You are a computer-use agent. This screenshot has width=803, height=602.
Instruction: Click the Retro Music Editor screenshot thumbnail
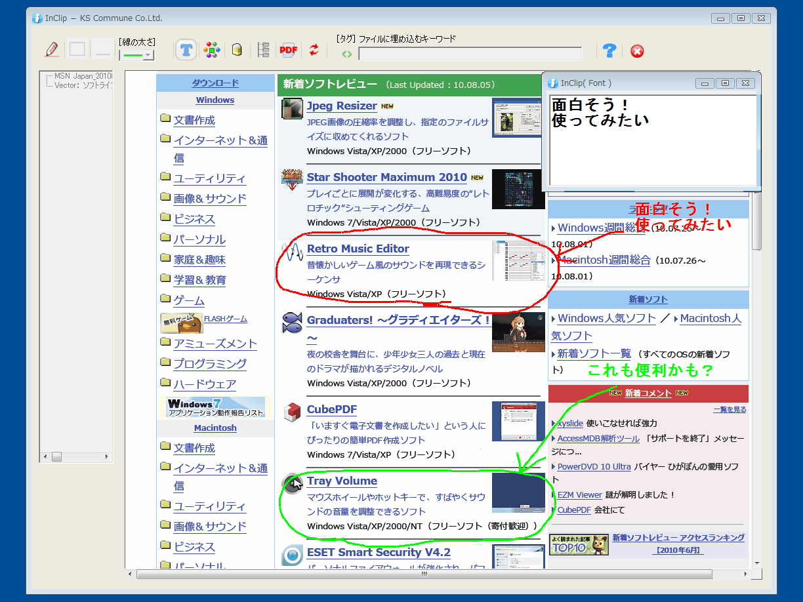click(x=518, y=261)
